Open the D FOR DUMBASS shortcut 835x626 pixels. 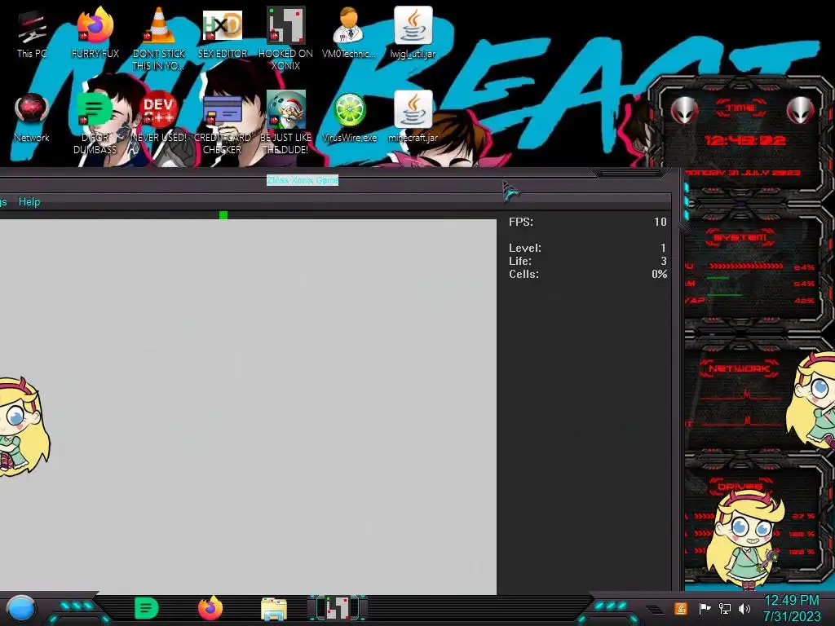point(95,123)
